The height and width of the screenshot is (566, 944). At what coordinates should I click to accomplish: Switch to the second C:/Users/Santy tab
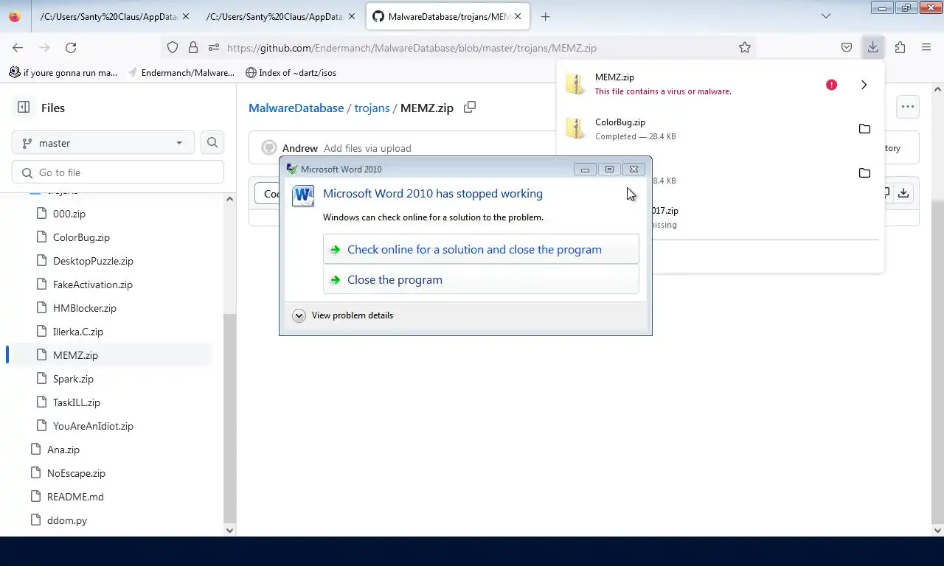[x=281, y=16]
